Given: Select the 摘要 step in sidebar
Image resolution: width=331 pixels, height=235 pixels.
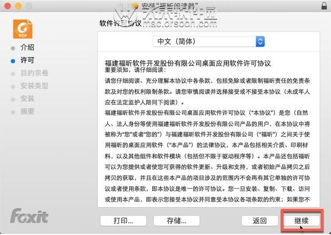Looking at the screenshot, I should (27, 112).
